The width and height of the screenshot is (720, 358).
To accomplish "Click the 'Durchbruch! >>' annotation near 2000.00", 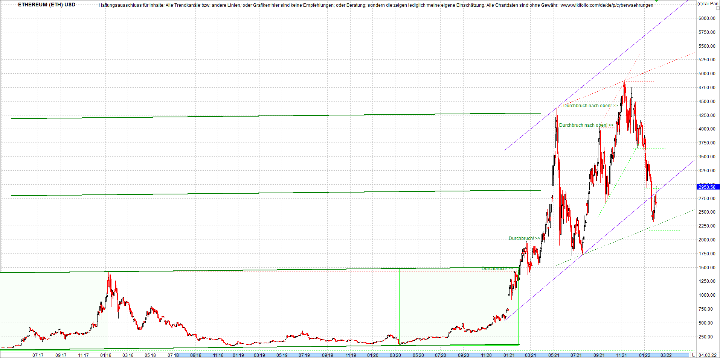I will pos(524,238).
